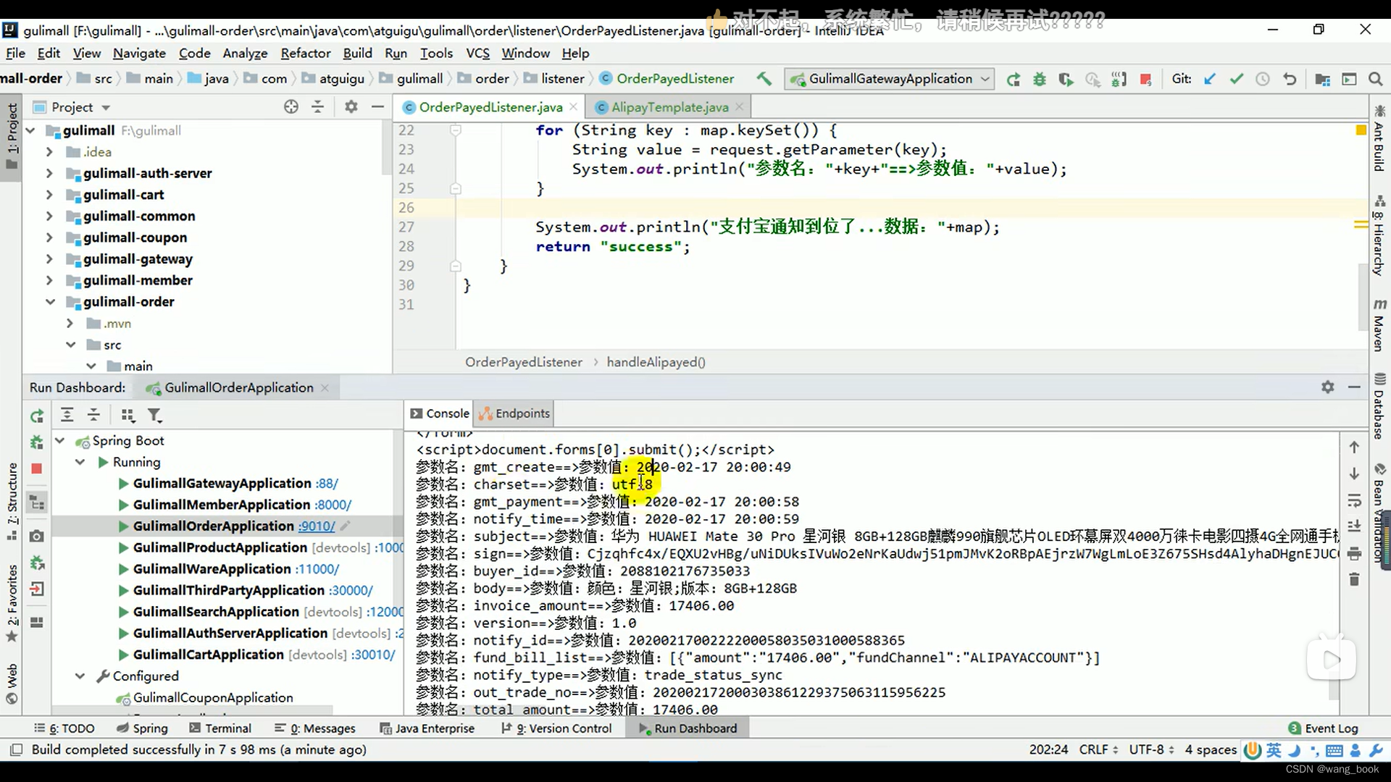
Task: Click group-by icon in Run Dashboard toolbar
Action: pyautogui.click(x=128, y=415)
